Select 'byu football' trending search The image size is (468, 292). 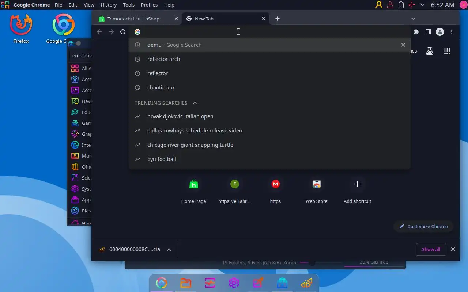(x=269, y=159)
